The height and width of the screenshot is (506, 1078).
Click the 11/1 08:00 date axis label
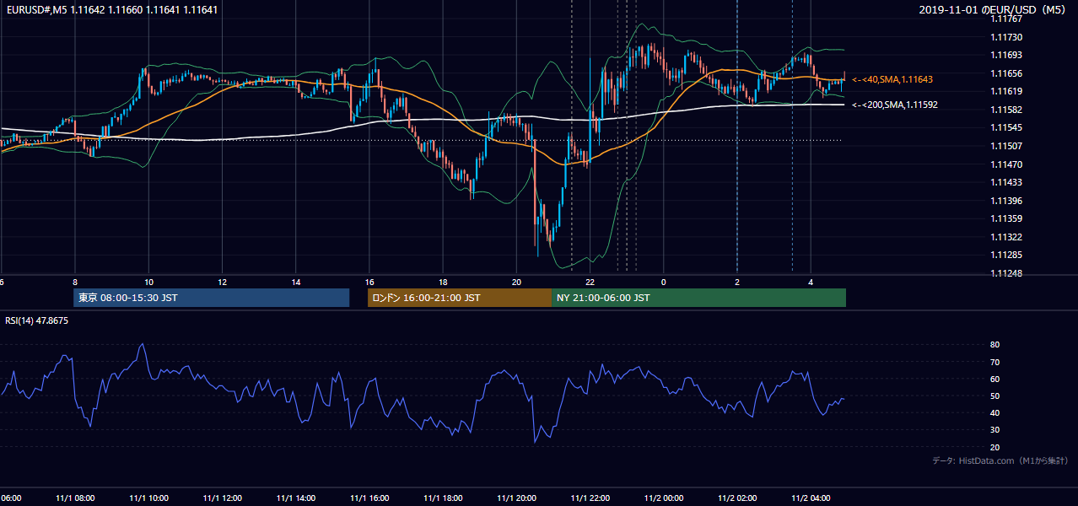tap(76, 498)
